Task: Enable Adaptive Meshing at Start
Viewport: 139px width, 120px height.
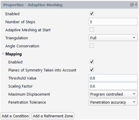Action: tap(92, 29)
